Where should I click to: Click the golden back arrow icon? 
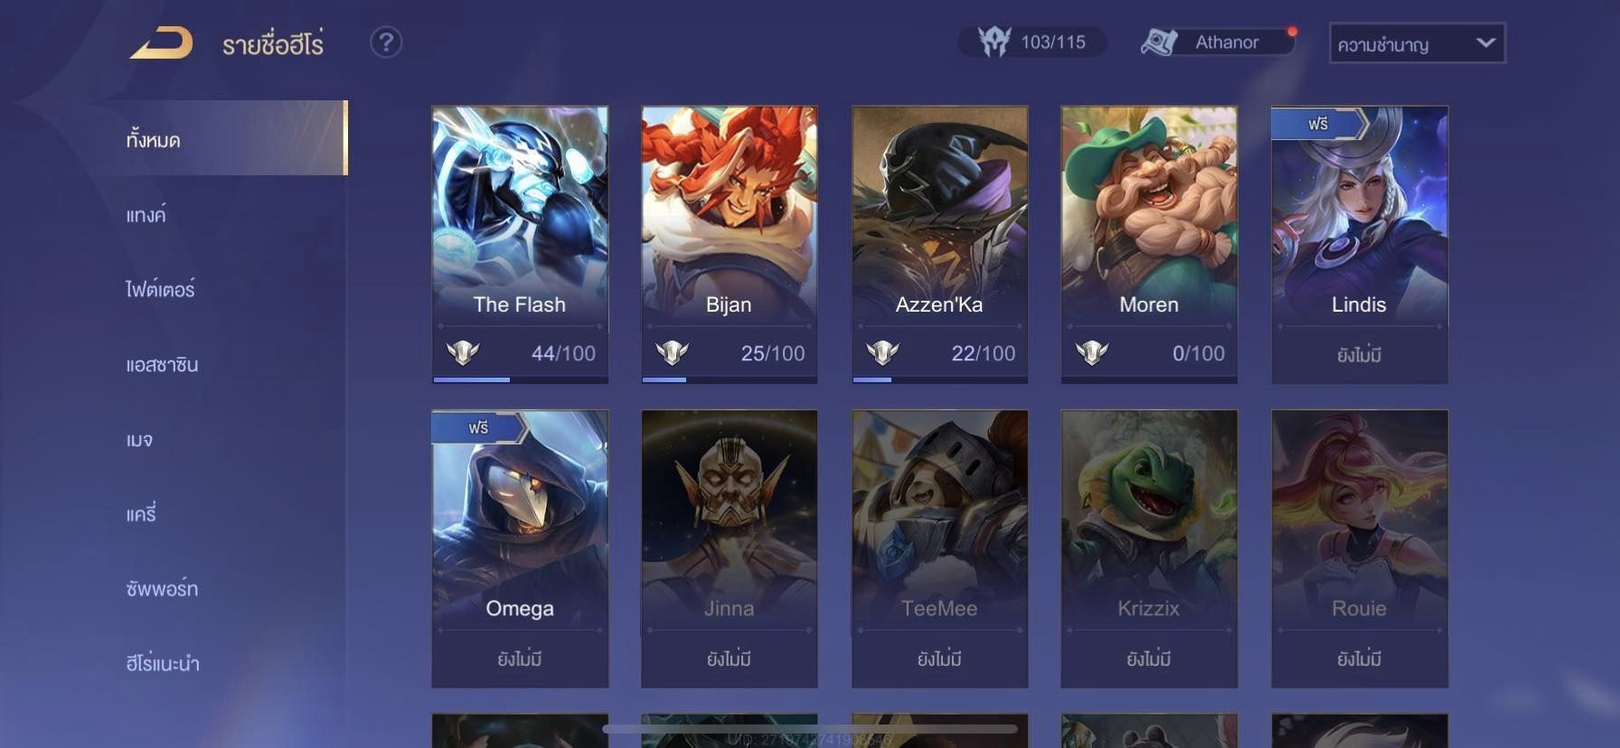162,42
